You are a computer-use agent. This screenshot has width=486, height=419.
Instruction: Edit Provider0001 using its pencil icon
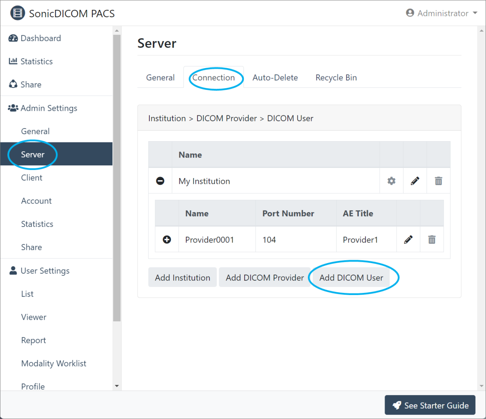pyautogui.click(x=408, y=239)
